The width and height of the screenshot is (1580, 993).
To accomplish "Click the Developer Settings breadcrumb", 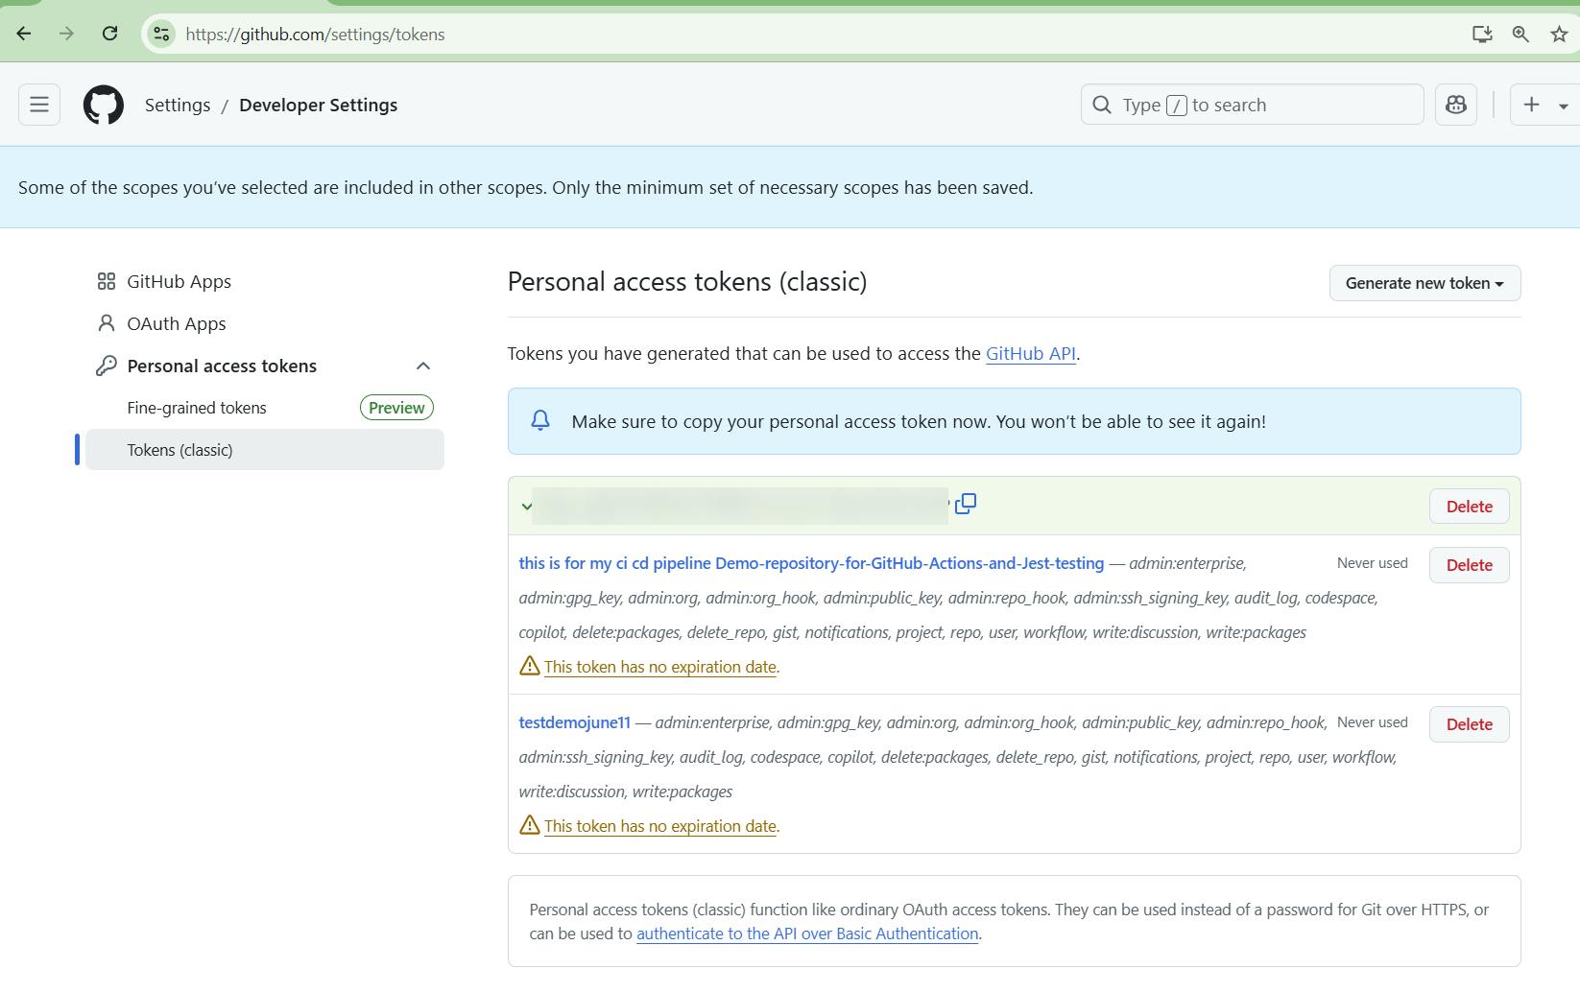I will tap(318, 105).
